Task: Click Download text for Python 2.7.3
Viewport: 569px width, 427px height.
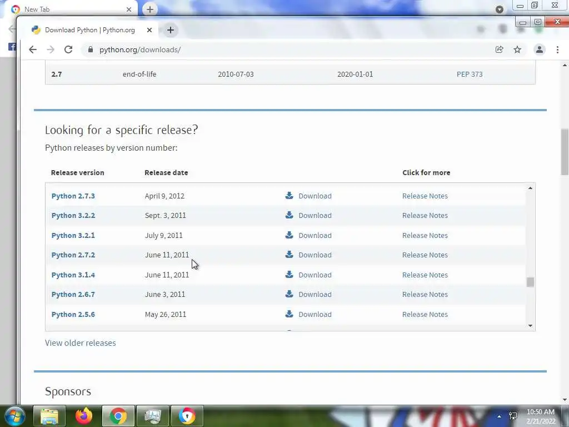Action: (315, 196)
